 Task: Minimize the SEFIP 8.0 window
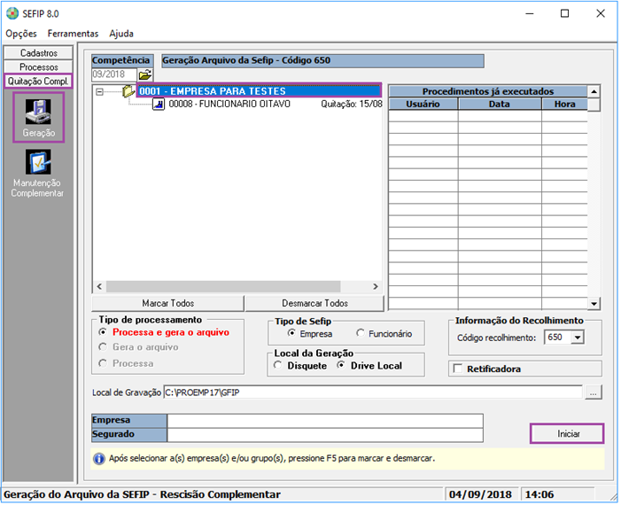(529, 13)
